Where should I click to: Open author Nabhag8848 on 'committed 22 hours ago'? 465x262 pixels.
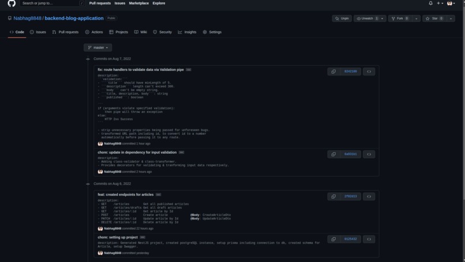112,229
